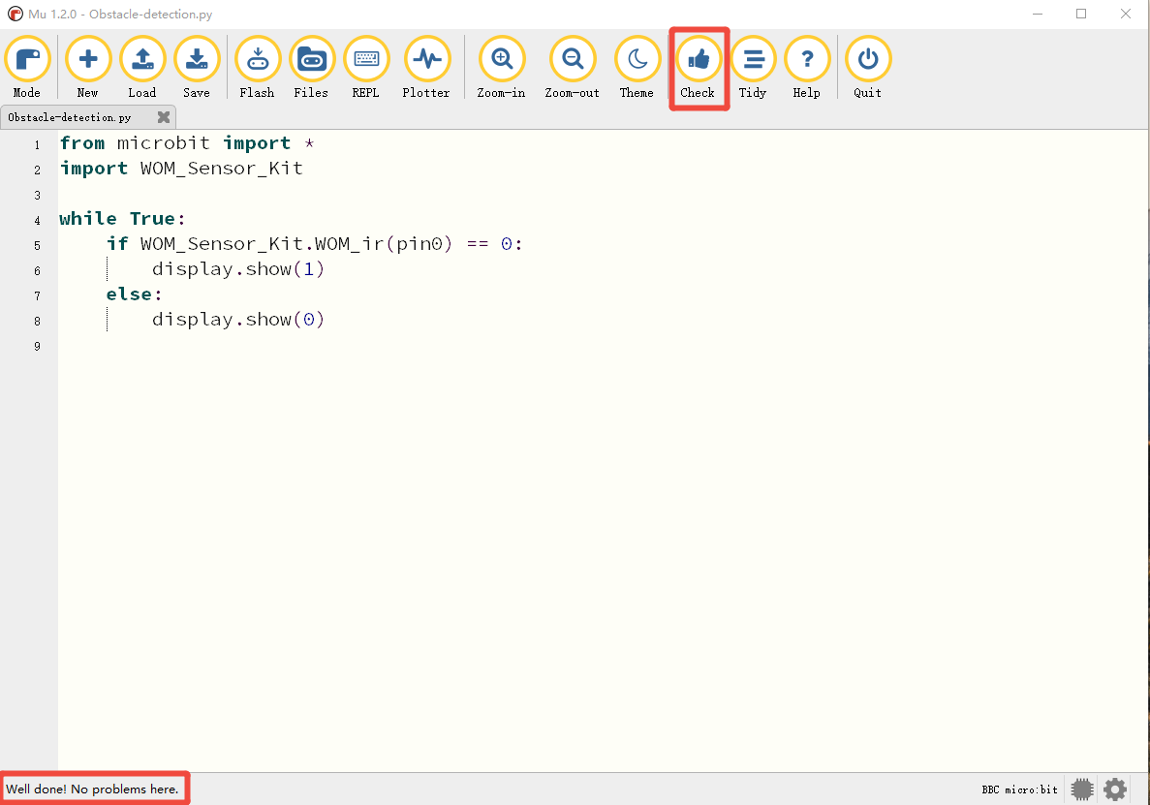Maximize the Mu window
The width and height of the screenshot is (1150, 805).
pos(1081,14)
